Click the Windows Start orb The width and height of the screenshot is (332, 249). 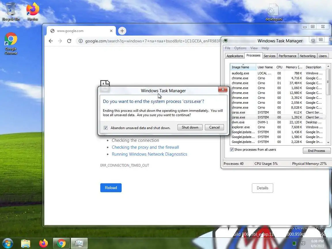(7, 243)
